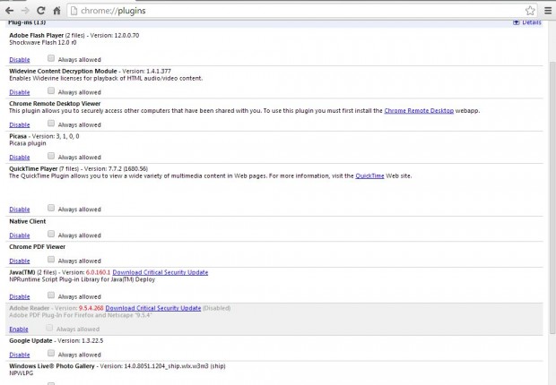Click the page icon in the address bar
Screen dimensions: 556x385
(74, 11)
